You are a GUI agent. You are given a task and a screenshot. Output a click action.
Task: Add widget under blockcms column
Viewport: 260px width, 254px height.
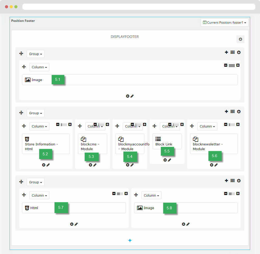point(90,165)
